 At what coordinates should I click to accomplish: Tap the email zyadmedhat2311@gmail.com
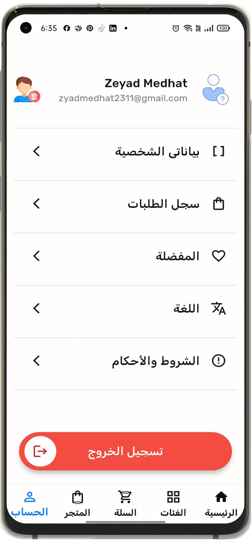pyautogui.click(x=123, y=99)
